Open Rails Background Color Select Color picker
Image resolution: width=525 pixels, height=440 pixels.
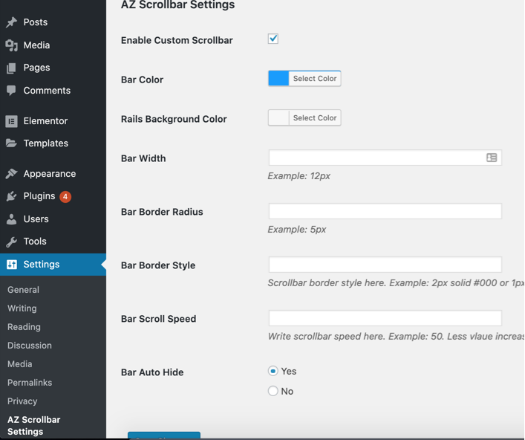[315, 118]
